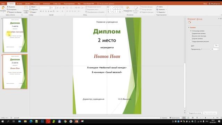
Task: Click the Paste (Вставить) clipboard icon
Action: click(x=3, y=8)
